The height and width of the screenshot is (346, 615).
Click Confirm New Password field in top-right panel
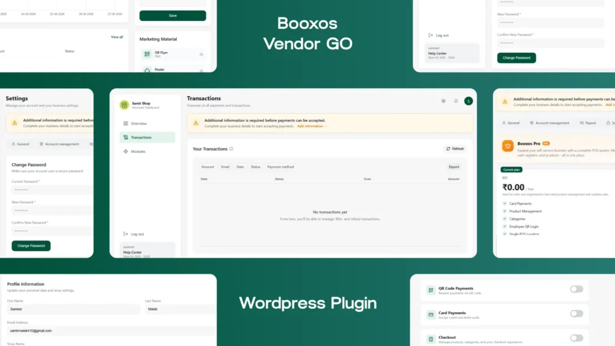551,43
